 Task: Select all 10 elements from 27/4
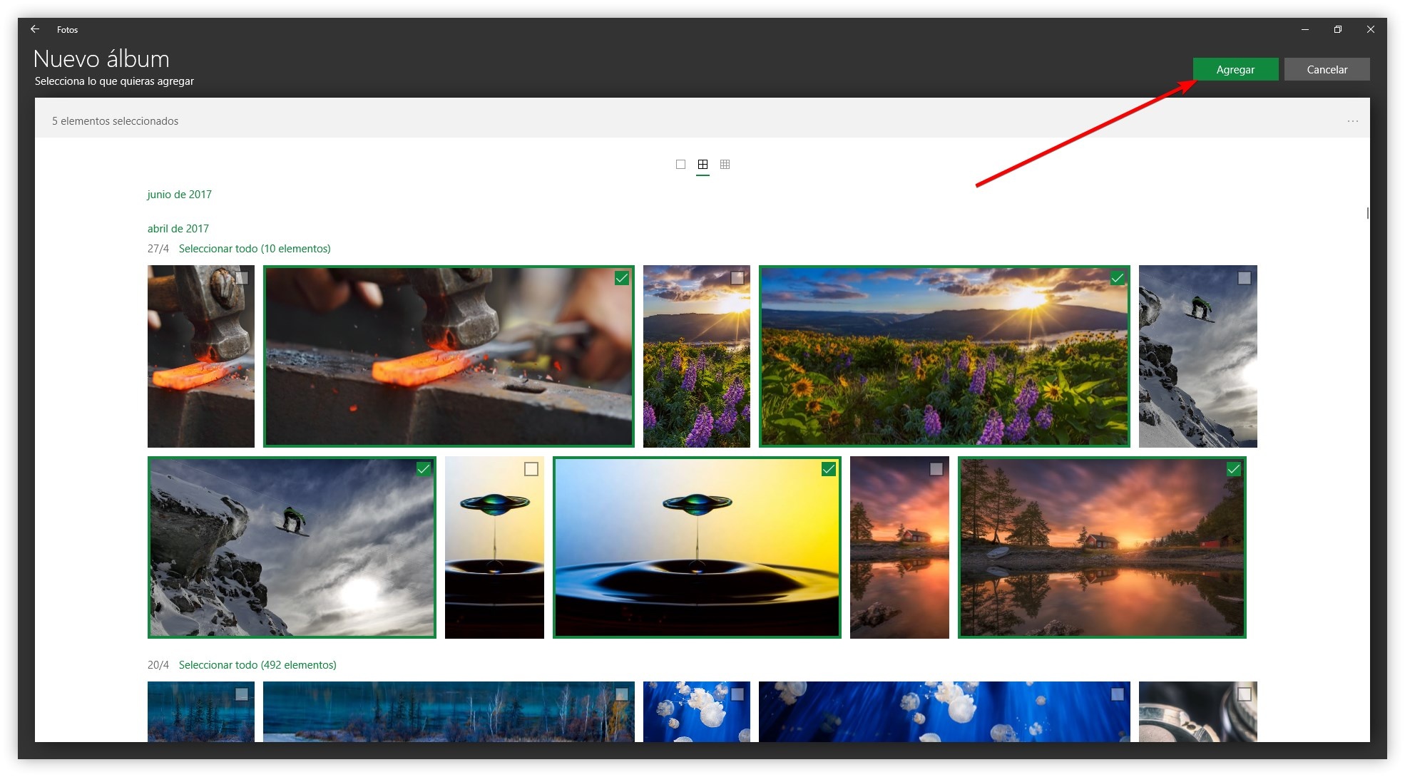point(254,249)
